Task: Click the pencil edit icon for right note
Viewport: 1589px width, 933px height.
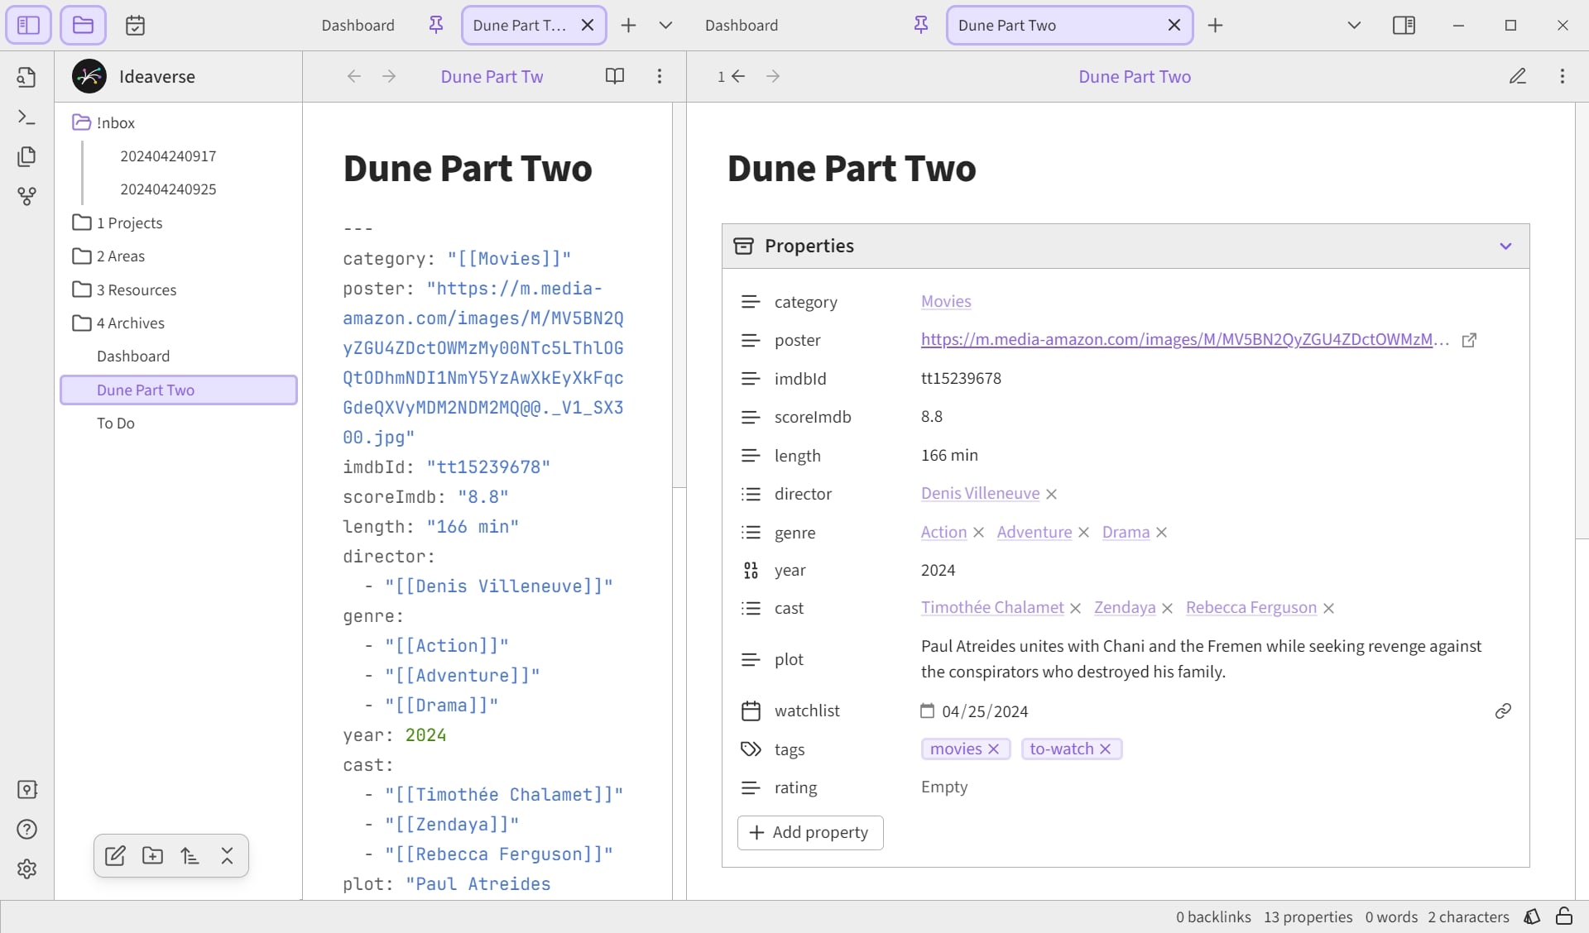Action: [x=1517, y=76]
